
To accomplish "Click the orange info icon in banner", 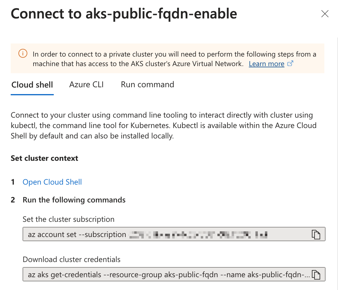I will pos(23,54).
